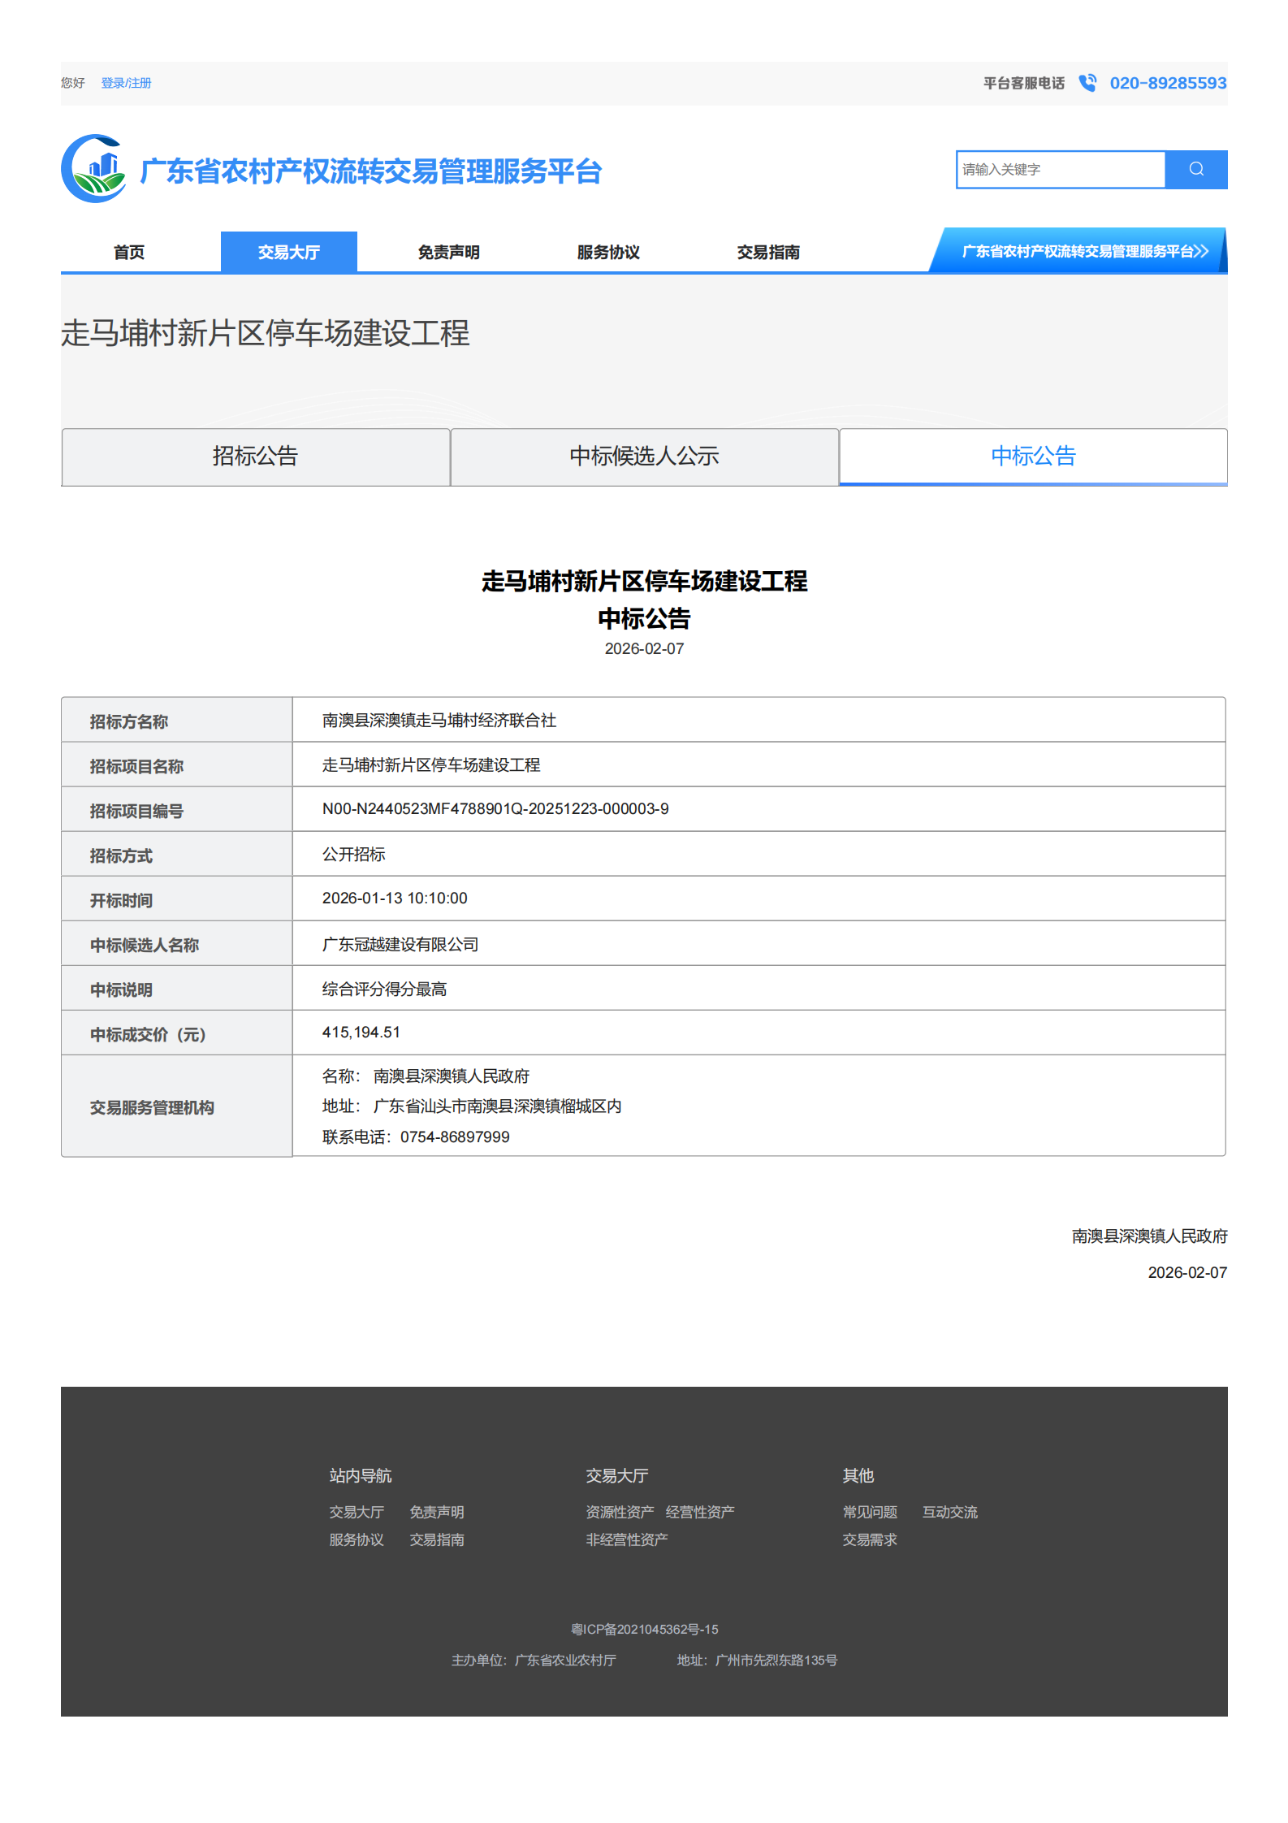
Task: Open the 首页 navigation menu item
Action: 129,252
